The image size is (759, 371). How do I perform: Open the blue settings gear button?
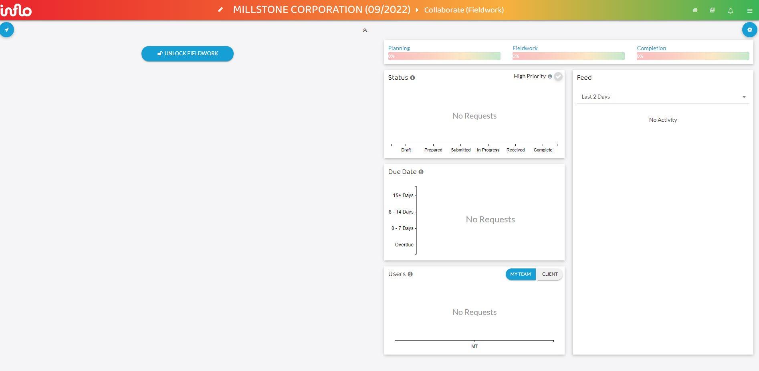[x=750, y=30]
